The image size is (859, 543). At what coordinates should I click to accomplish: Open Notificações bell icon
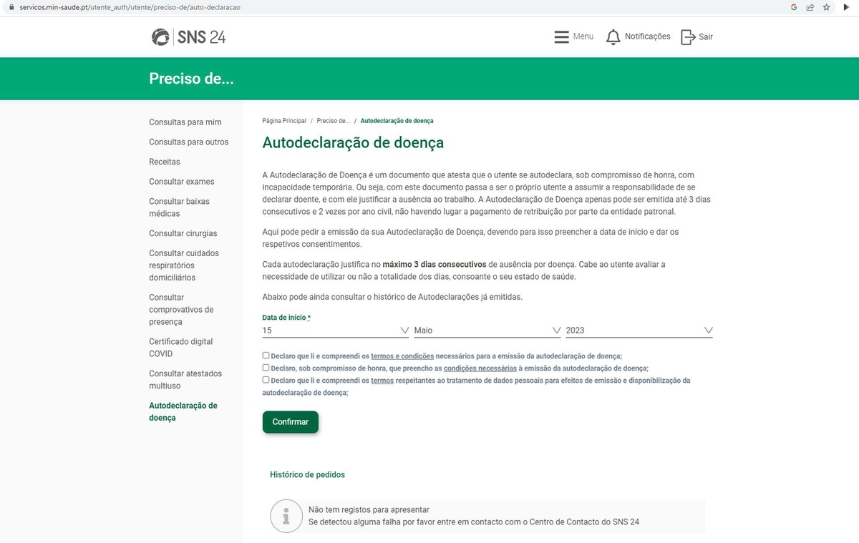coord(613,37)
